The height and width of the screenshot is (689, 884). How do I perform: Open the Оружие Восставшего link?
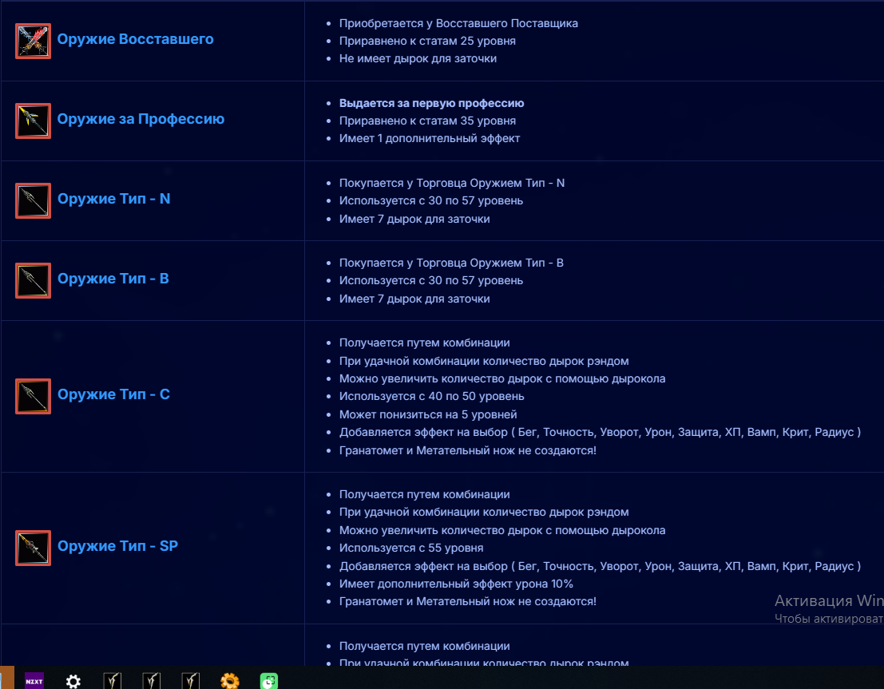point(135,39)
